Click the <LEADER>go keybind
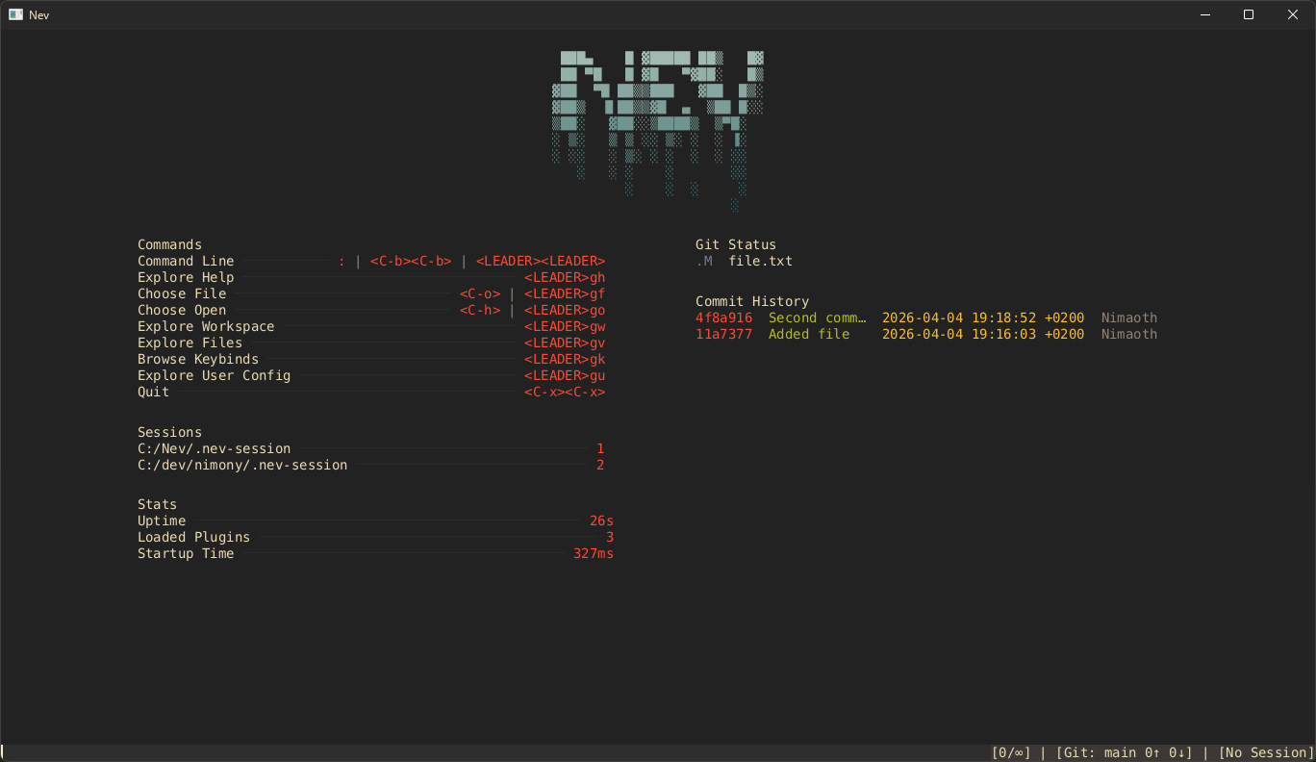 [565, 310]
